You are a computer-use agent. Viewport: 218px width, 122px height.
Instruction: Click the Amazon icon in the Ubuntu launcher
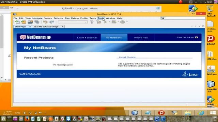(x=57, y=119)
